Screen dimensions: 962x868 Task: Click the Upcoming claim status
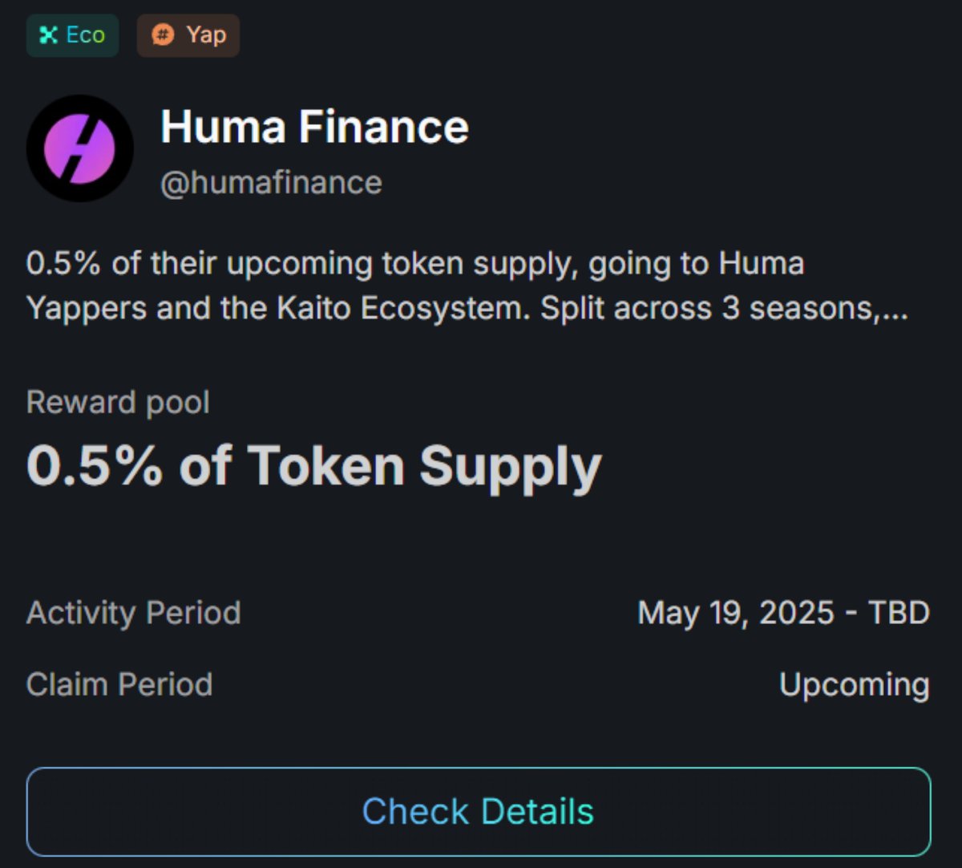(855, 686)
